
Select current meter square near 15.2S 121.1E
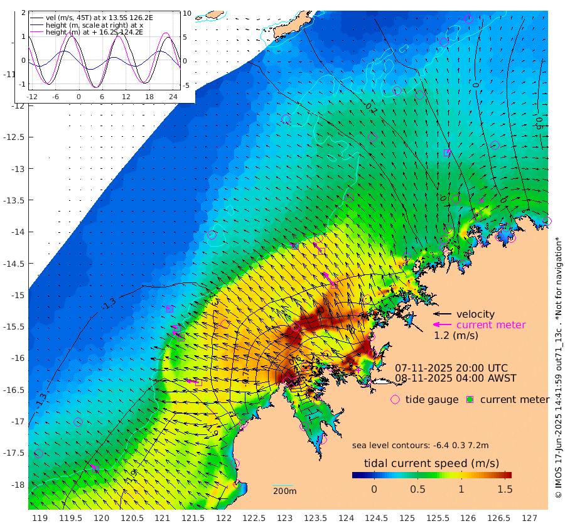pos(169,309)
